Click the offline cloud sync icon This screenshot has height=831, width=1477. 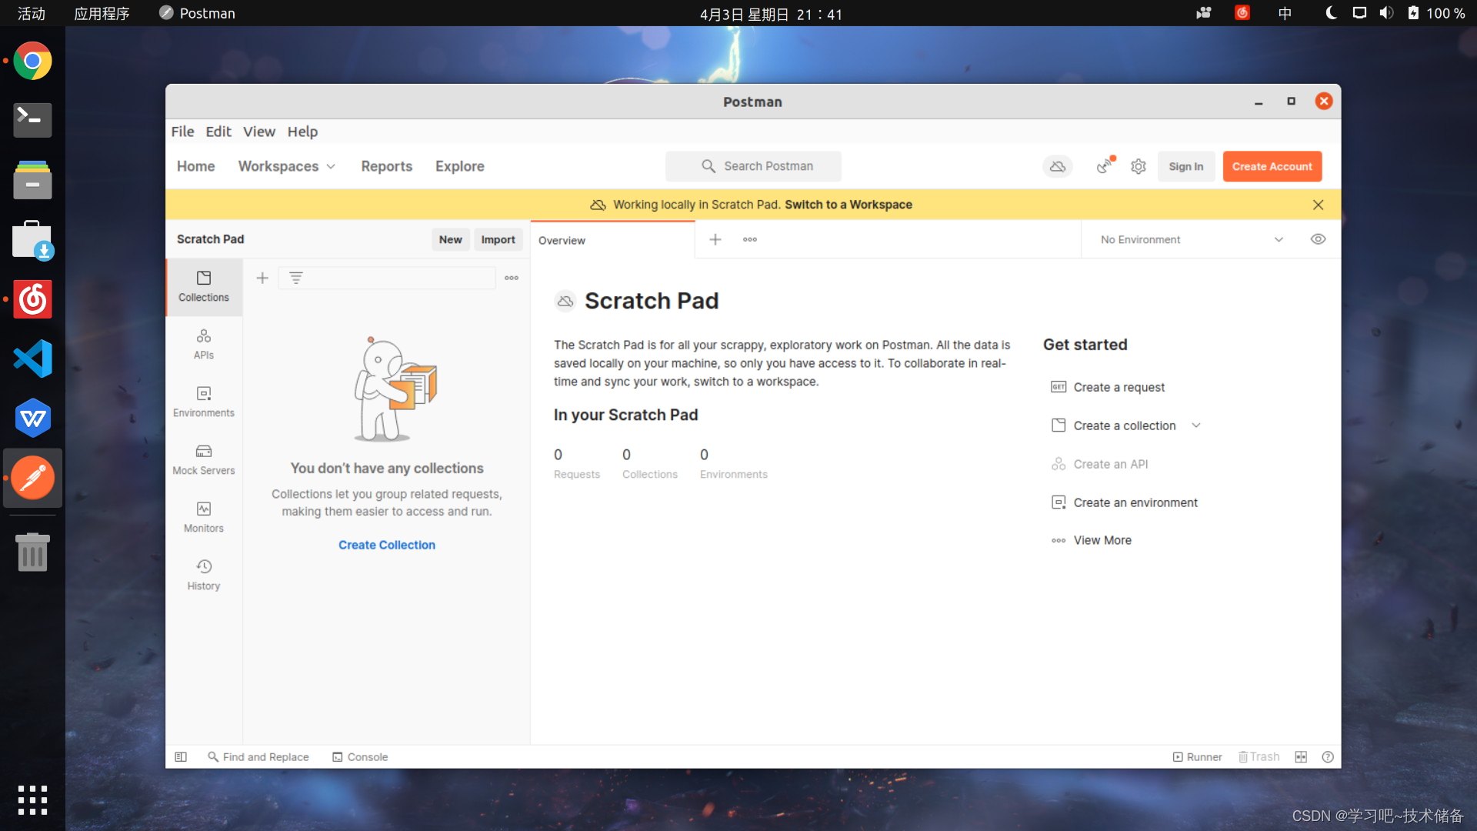(1058, 166)
